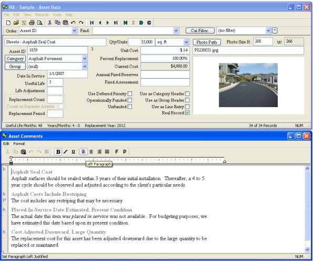Click the Open folder icon in the toolbar

point(16,23)
